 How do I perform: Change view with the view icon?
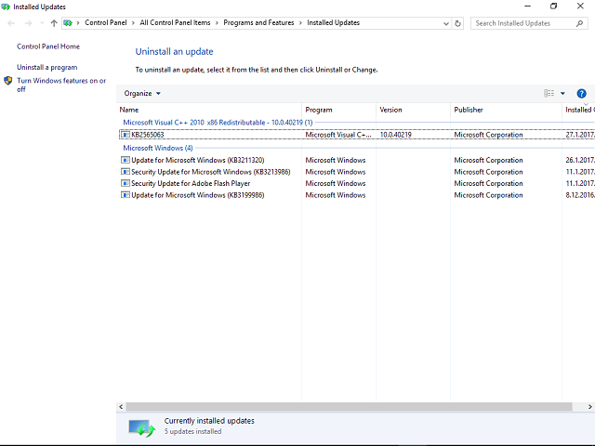(549, 93)
